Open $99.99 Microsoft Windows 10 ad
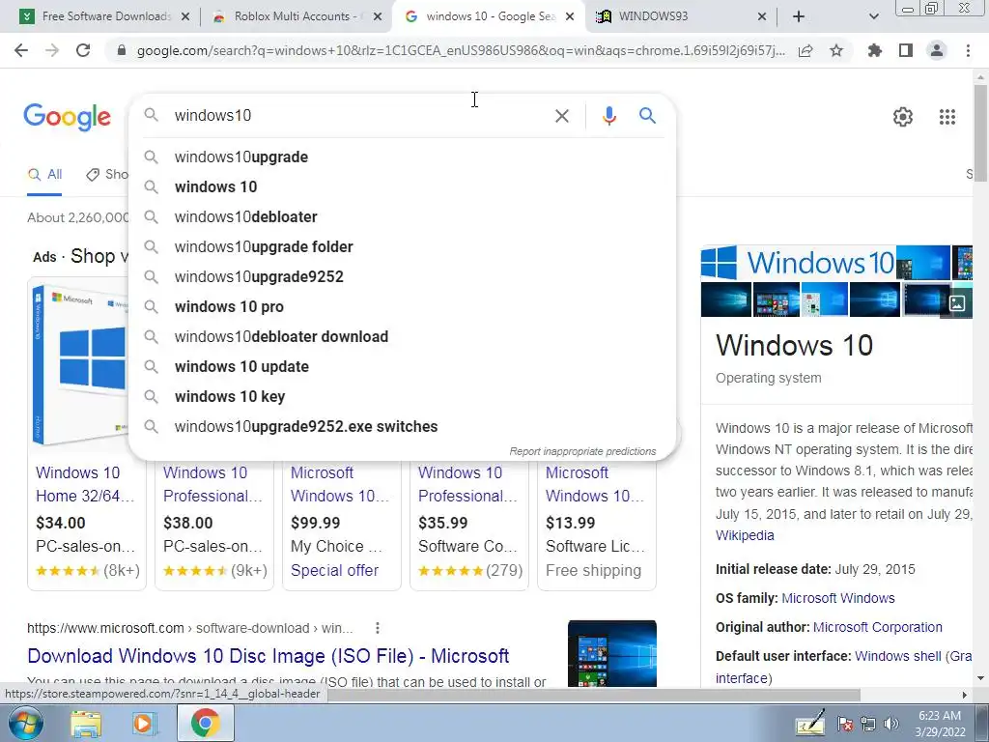989x742 pixels. point(342,527)
